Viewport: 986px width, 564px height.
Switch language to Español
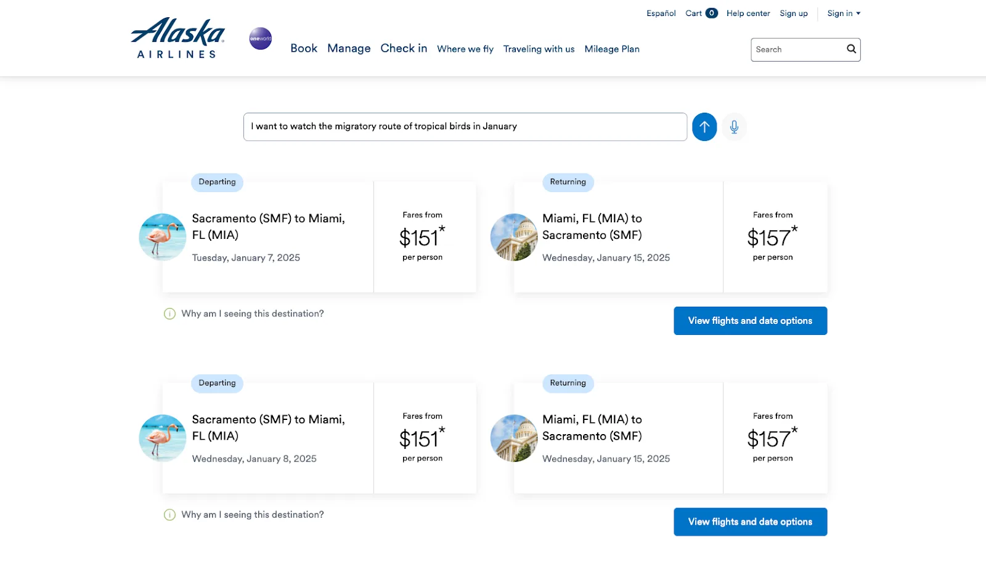661,14
